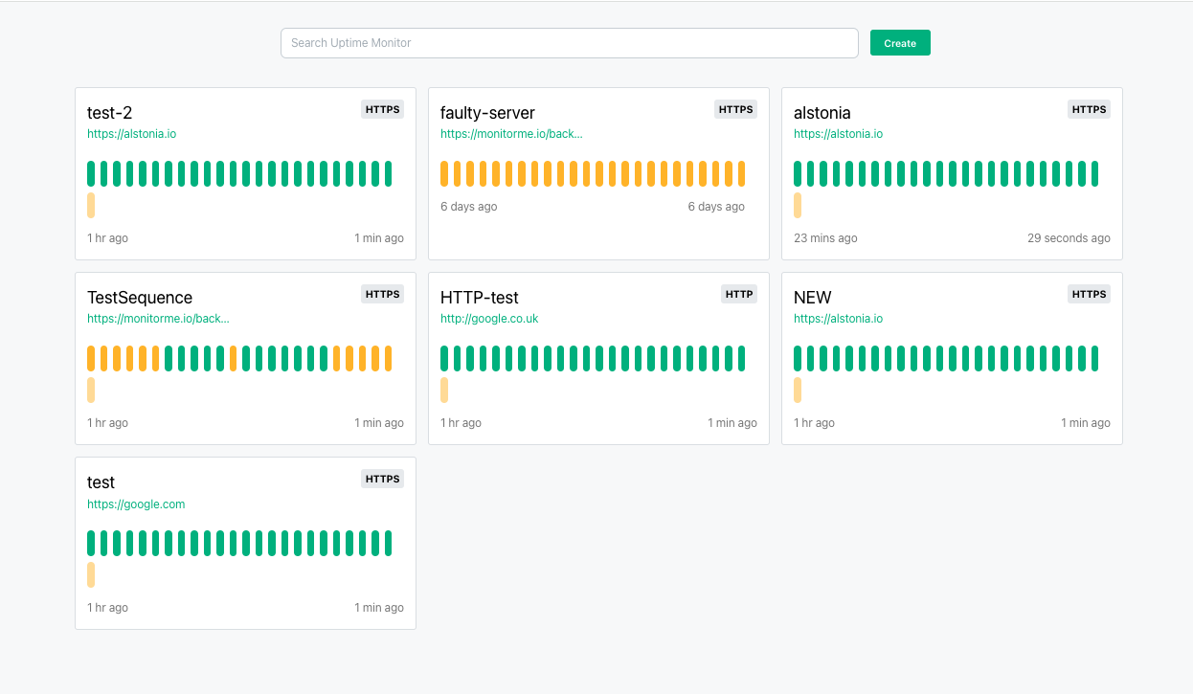Viewport: 1193px width, 694px height.
Task: Click the Search Uptime Monitor field
Action: (569, 43)
